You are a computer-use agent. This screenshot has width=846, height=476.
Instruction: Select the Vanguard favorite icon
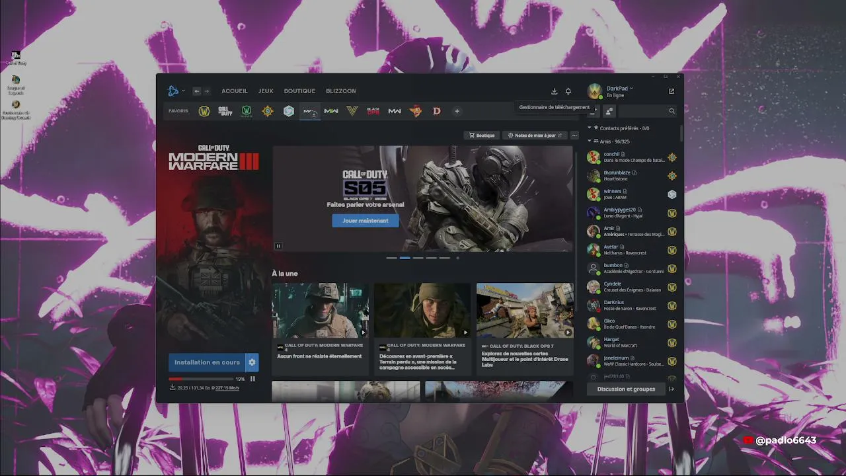pos(352,111)
